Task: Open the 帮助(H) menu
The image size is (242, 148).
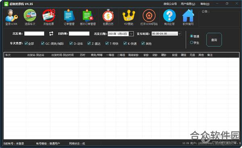Action: [x=205, y=4]
